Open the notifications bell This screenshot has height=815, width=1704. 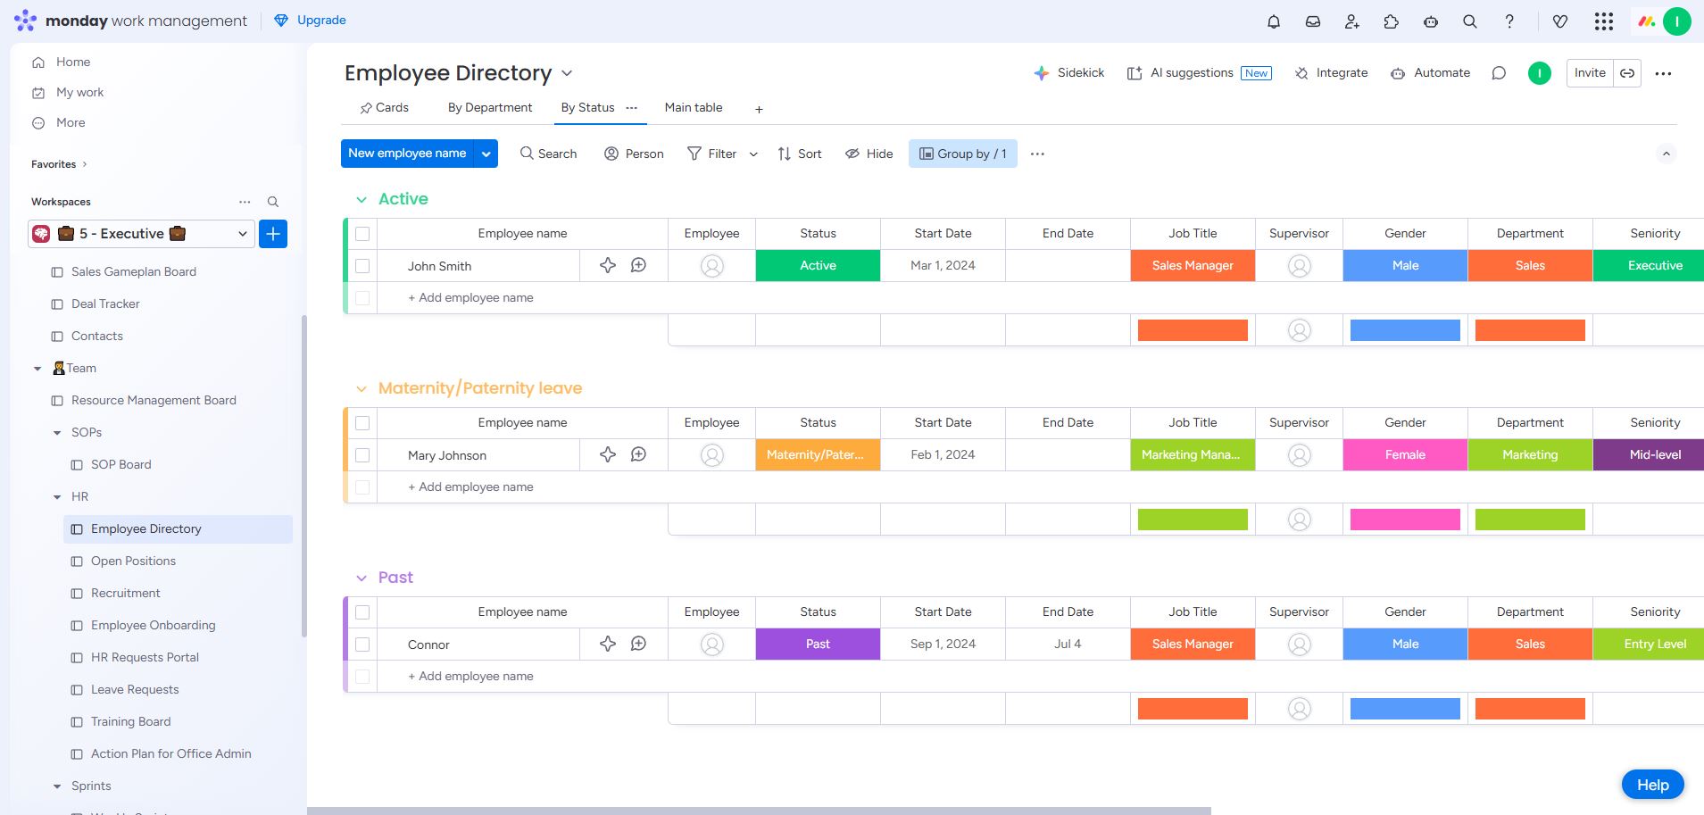[1274, 21]
